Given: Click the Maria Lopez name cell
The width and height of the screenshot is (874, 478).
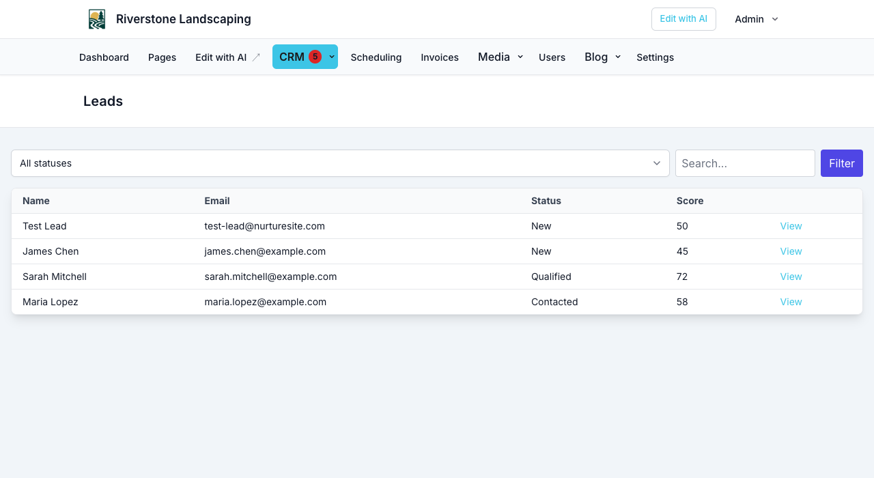Looking at the screenshot, I should click(51, 302).
